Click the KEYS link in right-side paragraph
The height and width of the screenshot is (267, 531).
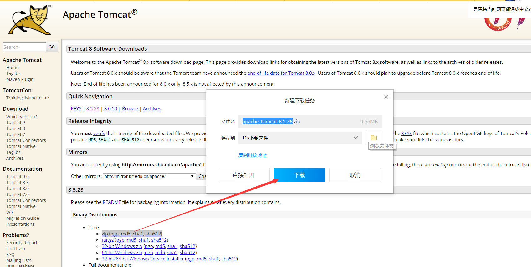click(406, 133)
